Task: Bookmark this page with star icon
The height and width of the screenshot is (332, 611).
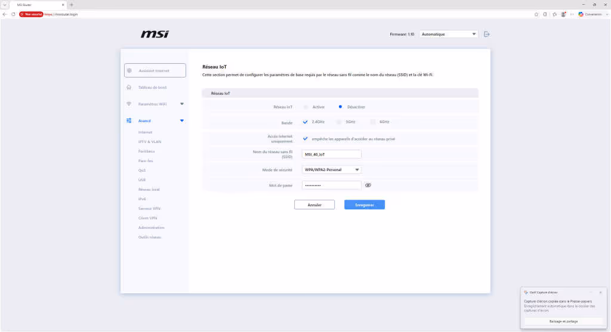Action: 536,14
